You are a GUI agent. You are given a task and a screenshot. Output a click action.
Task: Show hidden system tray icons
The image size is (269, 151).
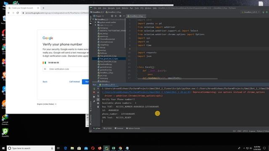coord(244,148)
